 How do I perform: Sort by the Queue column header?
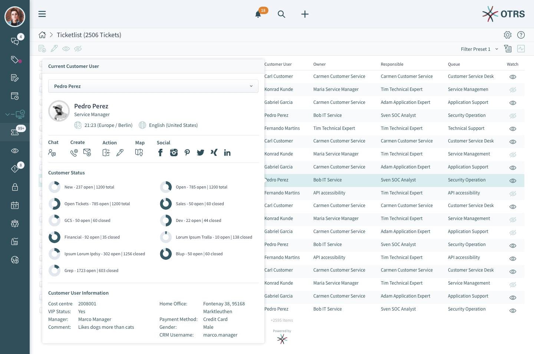454,64
